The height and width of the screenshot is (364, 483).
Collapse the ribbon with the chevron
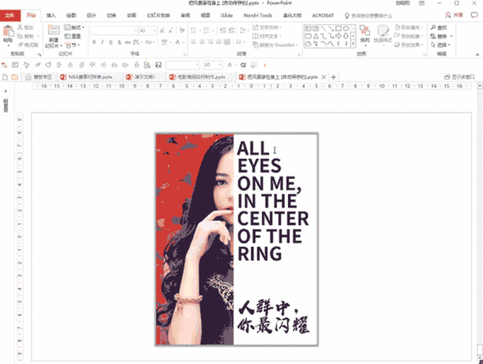pyautogui.click(x=477, y=54)
